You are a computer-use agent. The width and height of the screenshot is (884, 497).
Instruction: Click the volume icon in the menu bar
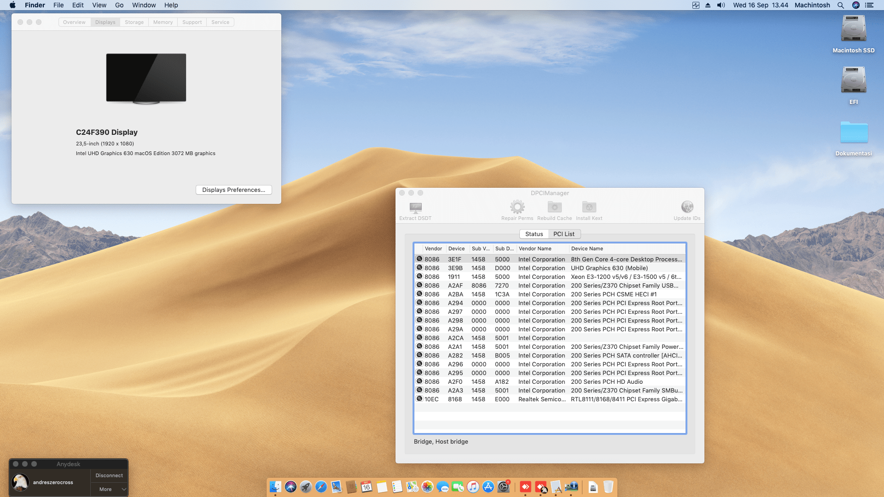tap(721, 5)
